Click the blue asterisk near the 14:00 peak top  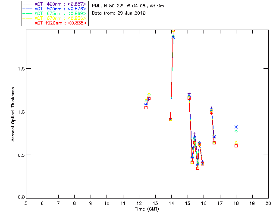173,37
